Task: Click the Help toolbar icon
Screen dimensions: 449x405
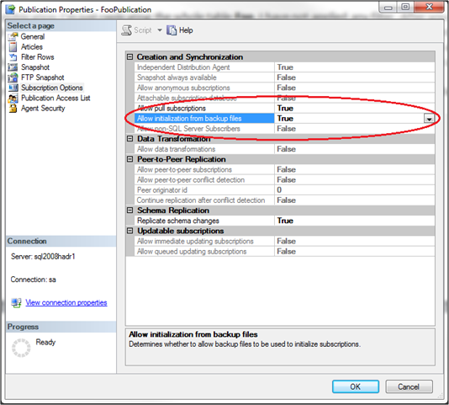Action: tap(172, 30)
